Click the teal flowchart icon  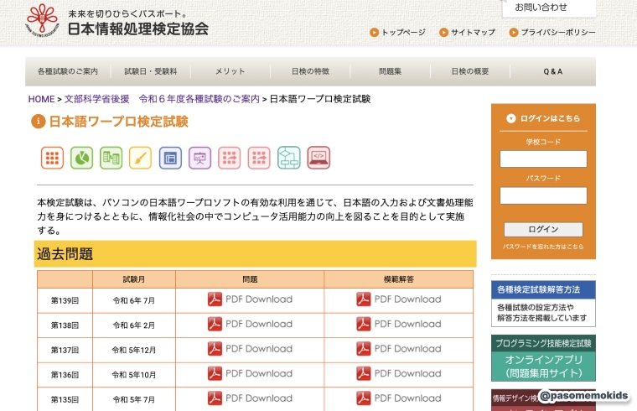pyautogui.click(x=289, y=158)
